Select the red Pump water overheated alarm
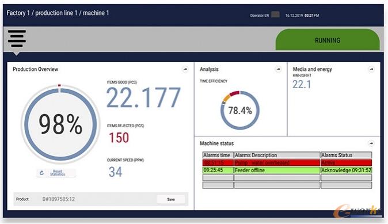 (x=277, y=162)
